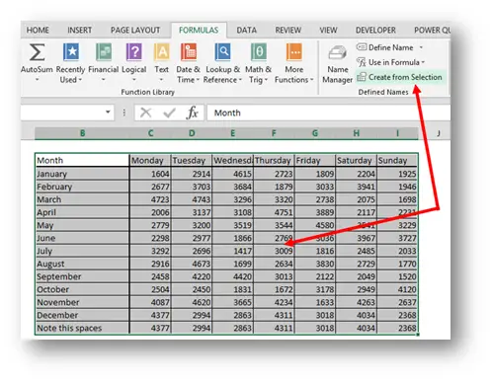Open the More Functions icon
The height and width of the screenshot is (381, 492).
(293, 52)
